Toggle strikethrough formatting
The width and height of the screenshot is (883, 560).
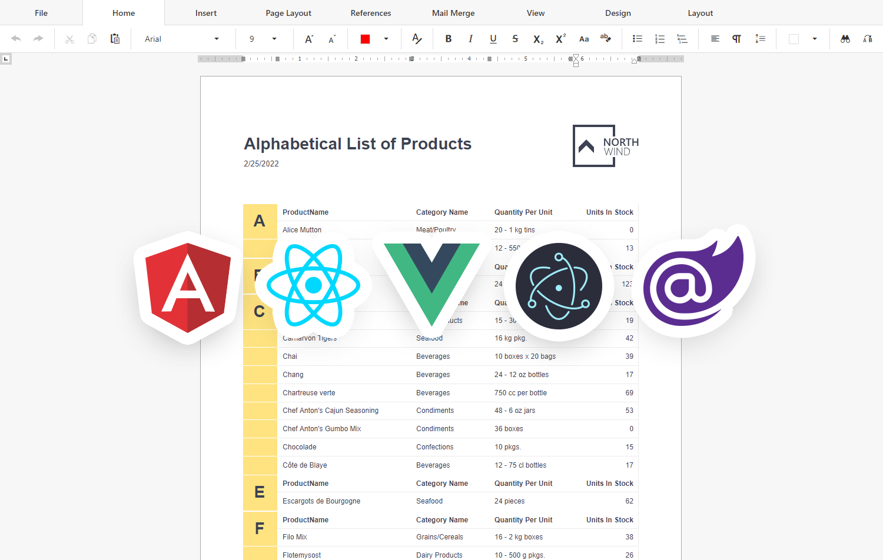pyautogui.click(x=515, y=39)
